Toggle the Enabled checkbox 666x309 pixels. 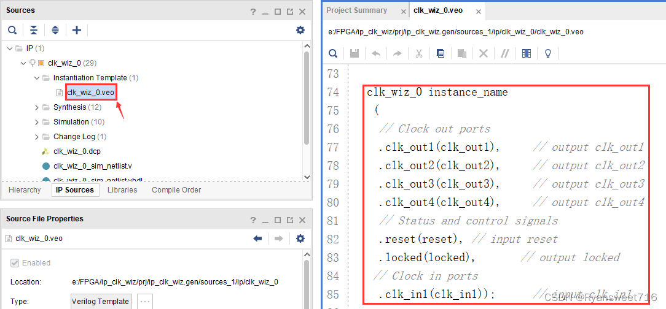point(14,263)
